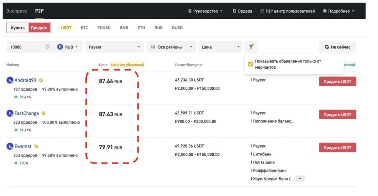Open FastChange merchant profile
The height and width of the screenshot is (196, 378).
[x=27, y=113]
